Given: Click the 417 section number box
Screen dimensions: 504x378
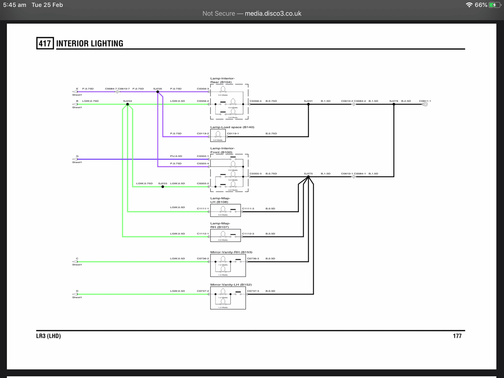Looking at the screenshot, I should [x=45, y=43].
